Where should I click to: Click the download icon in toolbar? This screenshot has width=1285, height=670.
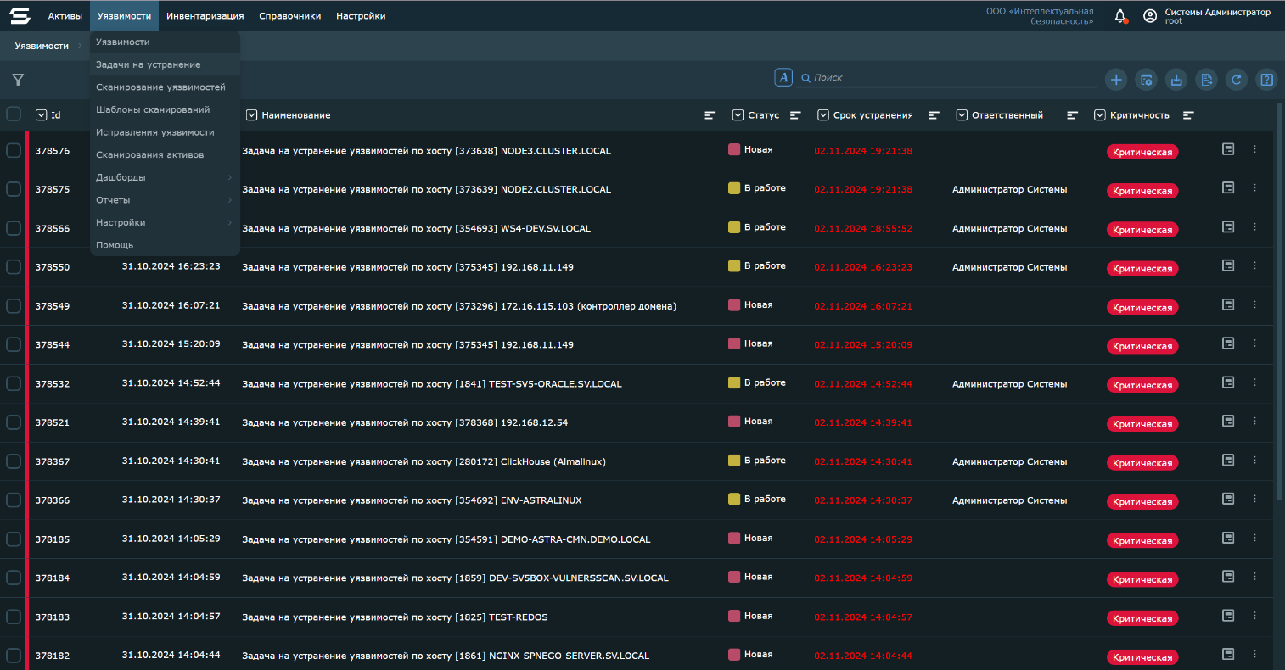(1176, 80)
